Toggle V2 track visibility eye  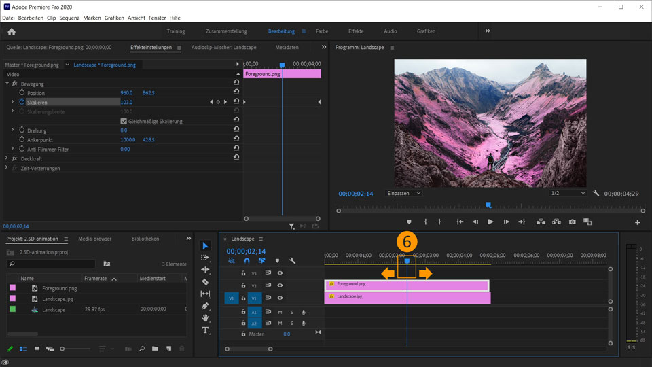click(x=280, y=285)
